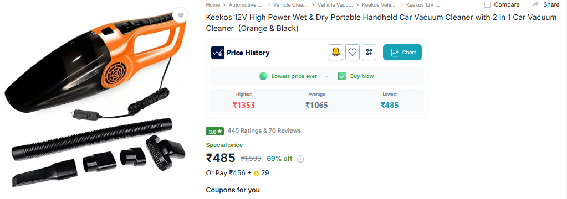Click the heart icon in Price History
Screen dimensions: 567x199
(353, 53)
